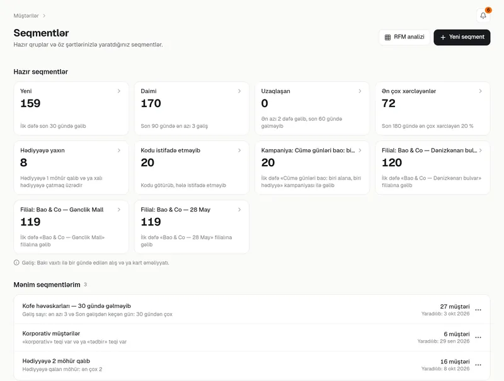Image resolution: width=504 pixels, height=381 pixels.
Task: Expand the Daimi segment card chevron
Action: pos(239,91)
